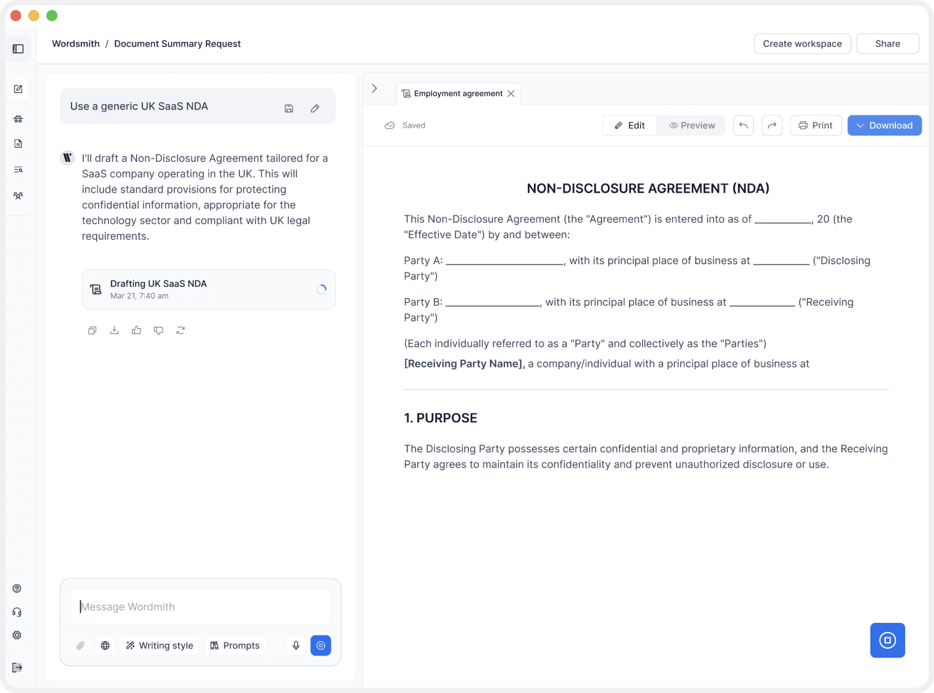Screen dimensions: 934x693
Task: Click the Share button
Action: pos(887,44)
